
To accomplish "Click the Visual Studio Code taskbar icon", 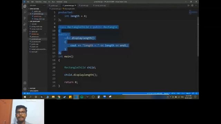I will tap(76, 97).
